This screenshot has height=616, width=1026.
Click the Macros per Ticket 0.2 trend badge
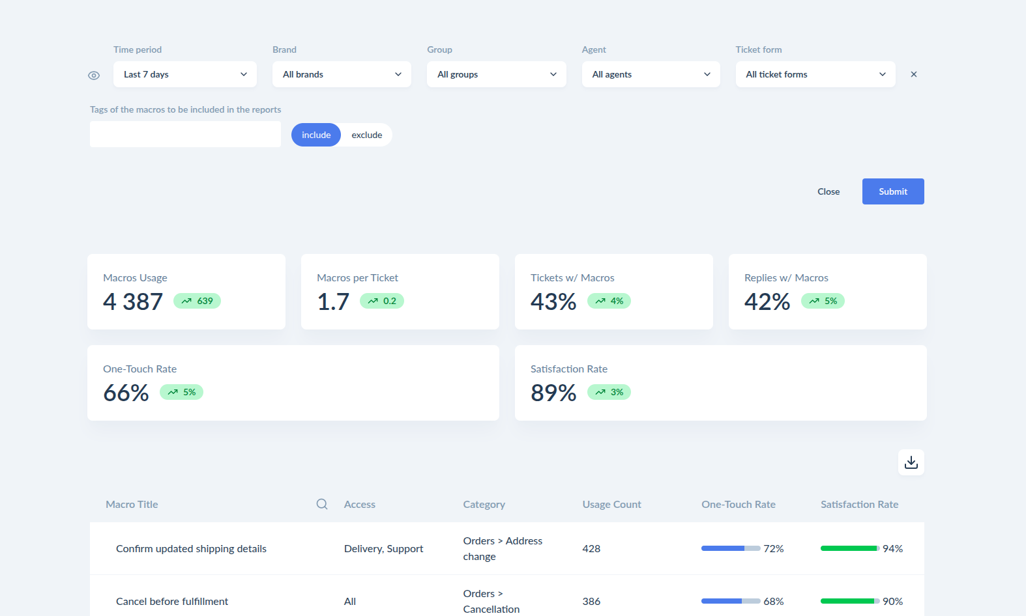click(382, 301)
